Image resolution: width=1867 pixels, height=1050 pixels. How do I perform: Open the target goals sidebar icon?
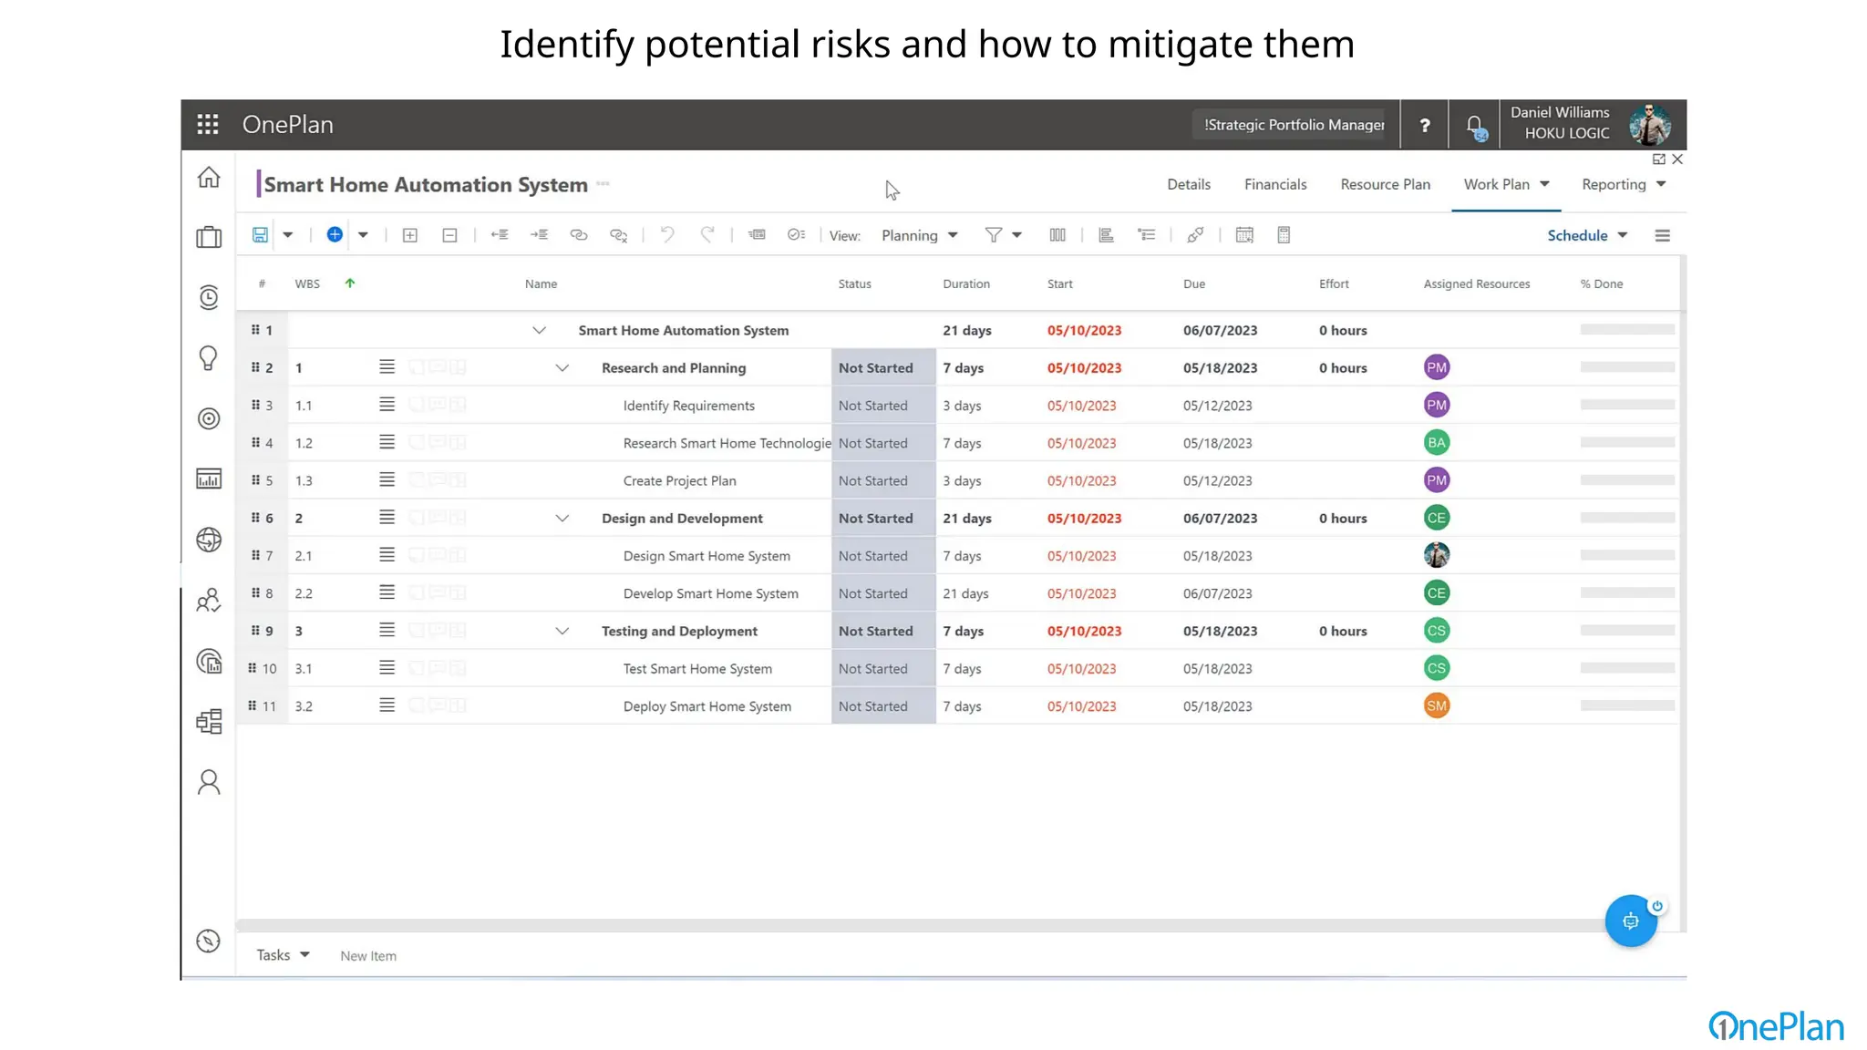pos(209,418)
